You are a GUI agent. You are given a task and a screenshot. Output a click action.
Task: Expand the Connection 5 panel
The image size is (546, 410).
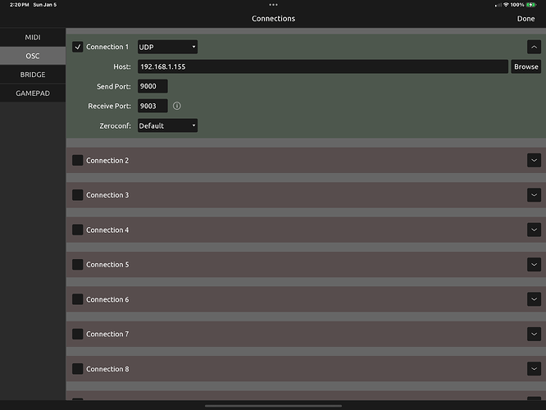[x=534, y=265]
